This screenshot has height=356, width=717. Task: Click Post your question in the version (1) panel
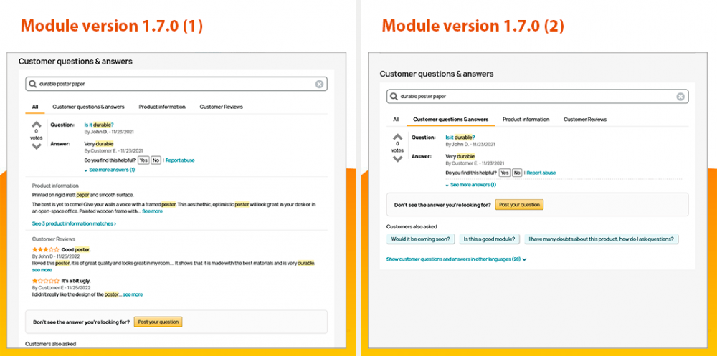(158, 322)
